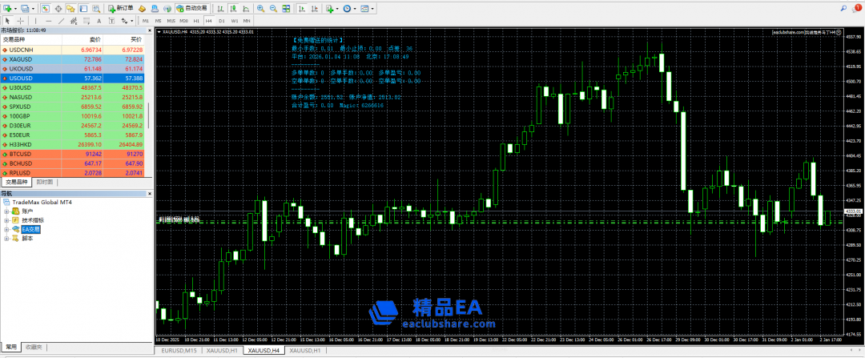Zoom in on the chart
Screen dimensions: 865x358
pos(259,8)
